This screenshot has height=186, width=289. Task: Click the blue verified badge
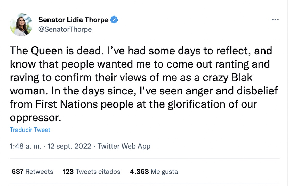coord(114,20)
